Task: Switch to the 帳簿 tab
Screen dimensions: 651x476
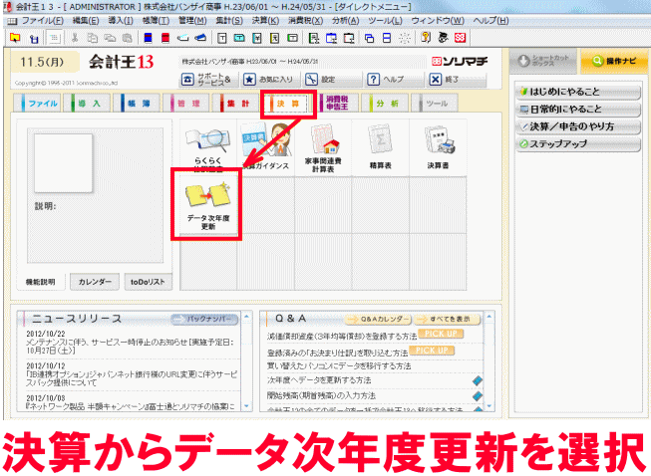Action: 136,104
